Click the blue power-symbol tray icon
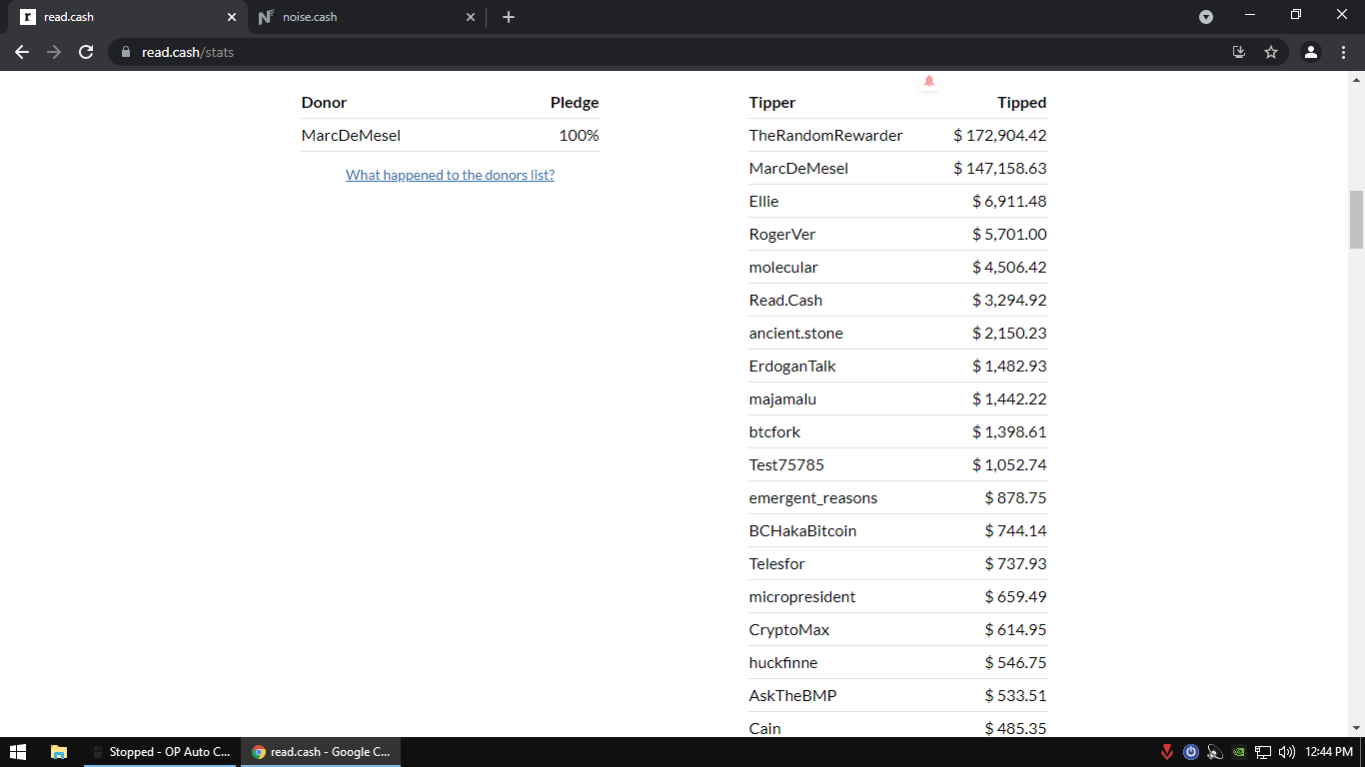This screenshot has width=1365, height=767. pyautogui.click(x=1191, y=752)
